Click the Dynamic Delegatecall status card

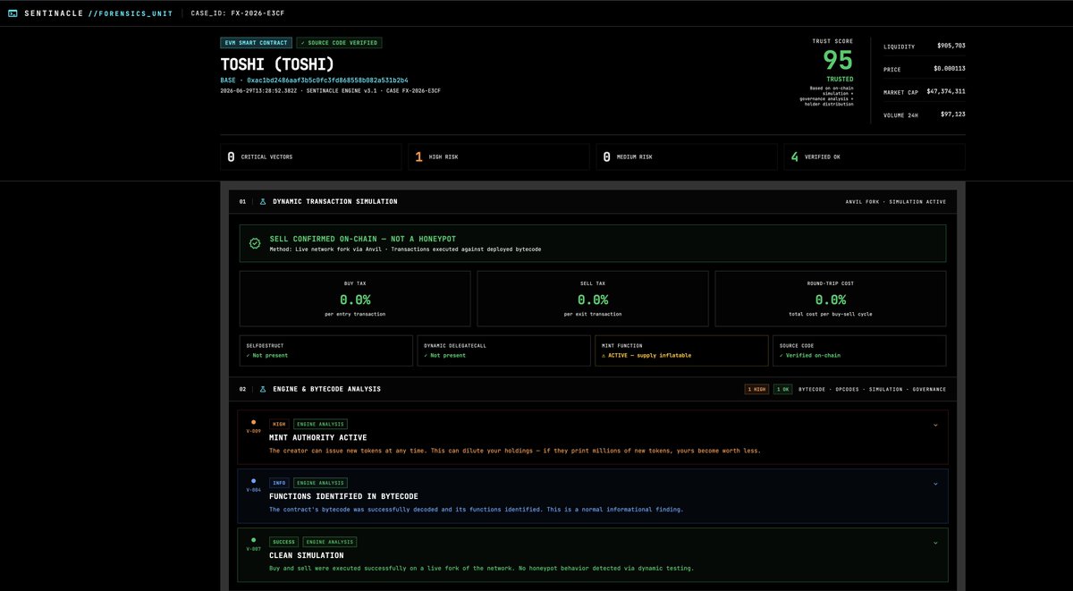coord(503,350)
